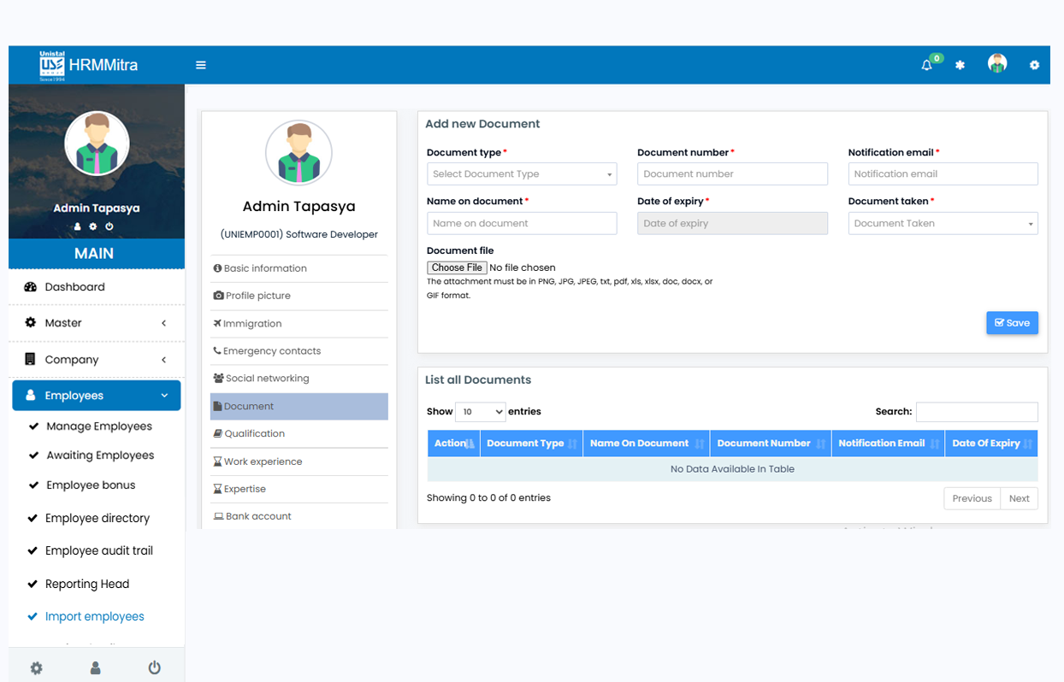Sort table by Notification Email column

pos(887,444)
